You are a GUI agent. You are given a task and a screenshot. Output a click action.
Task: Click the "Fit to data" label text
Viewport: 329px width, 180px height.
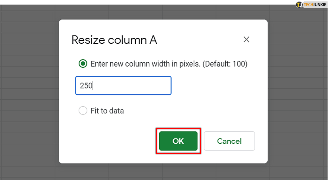(107, 111)
